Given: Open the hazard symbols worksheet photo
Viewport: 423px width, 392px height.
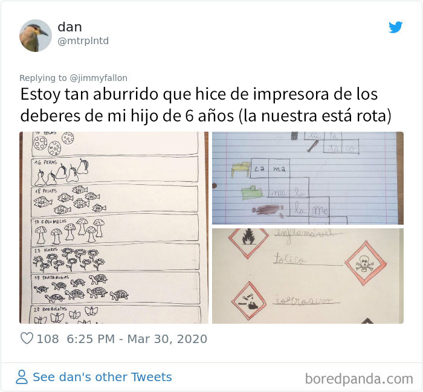Looking at the screenshot, I should click(x=308, y=276).
